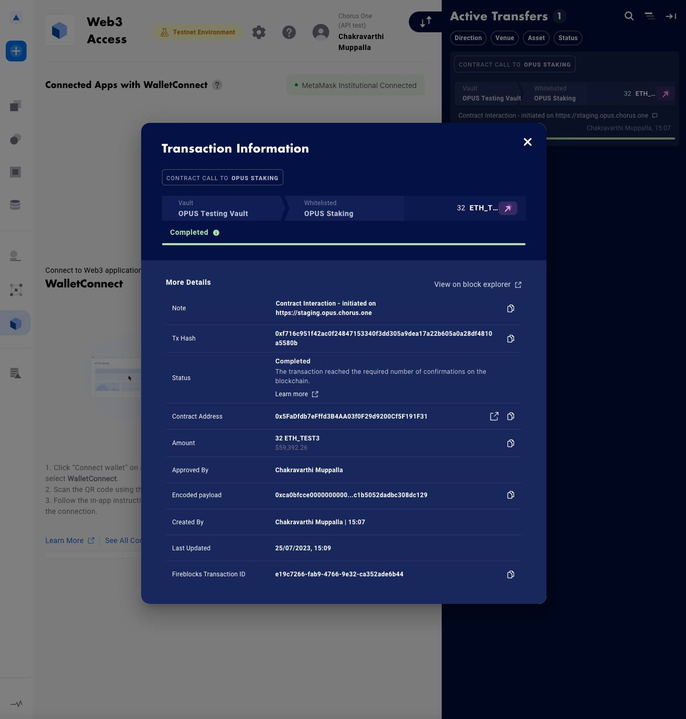The image size is (686, 719).
Task: Open the contract address in an external explorer
Action: [x=494, y=416]
